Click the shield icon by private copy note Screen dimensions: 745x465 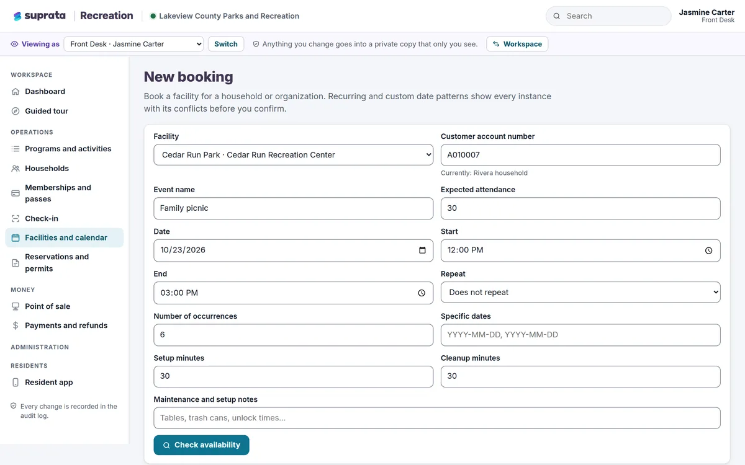256,44
